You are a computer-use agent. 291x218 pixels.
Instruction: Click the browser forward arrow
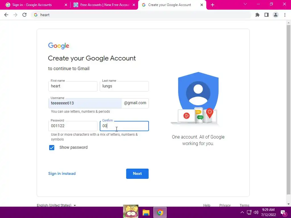coord(15,15)
